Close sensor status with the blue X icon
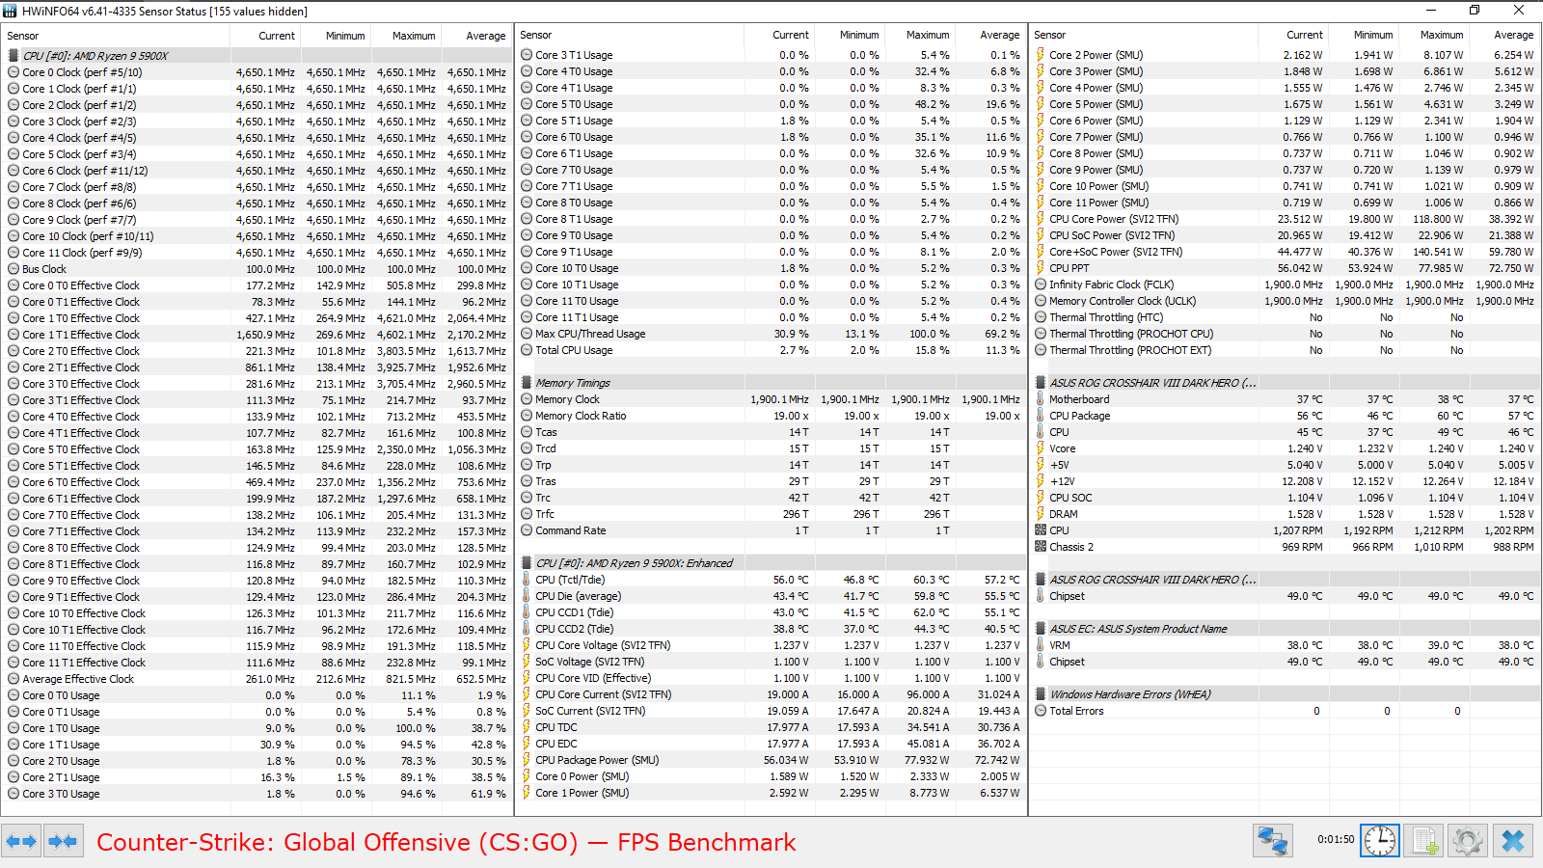1543x868 pixels. tap(1513, 841)
